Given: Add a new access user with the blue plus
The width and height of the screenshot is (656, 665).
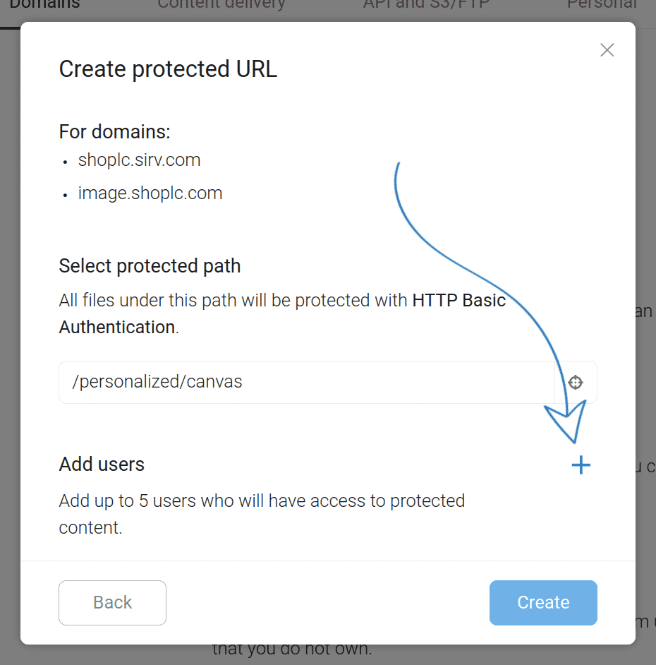Looking at the screenshot, I should pos(581,465).
